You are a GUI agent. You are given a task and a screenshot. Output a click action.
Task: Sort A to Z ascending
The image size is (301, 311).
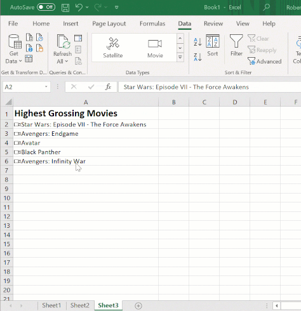(197, 42)
